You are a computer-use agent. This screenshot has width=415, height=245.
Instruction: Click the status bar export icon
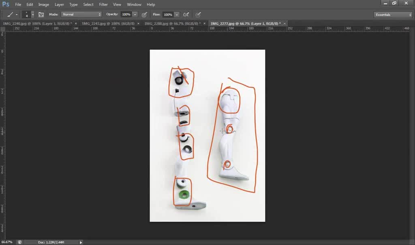point(19,242)
